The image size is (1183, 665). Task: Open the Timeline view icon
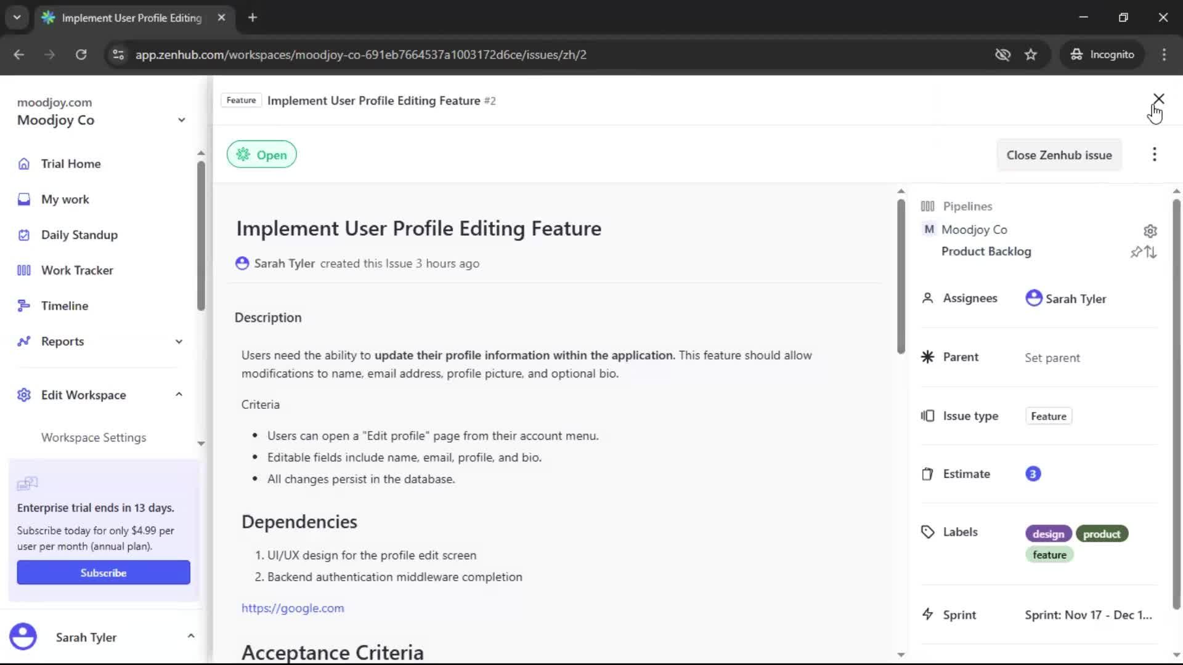[23, 305]
